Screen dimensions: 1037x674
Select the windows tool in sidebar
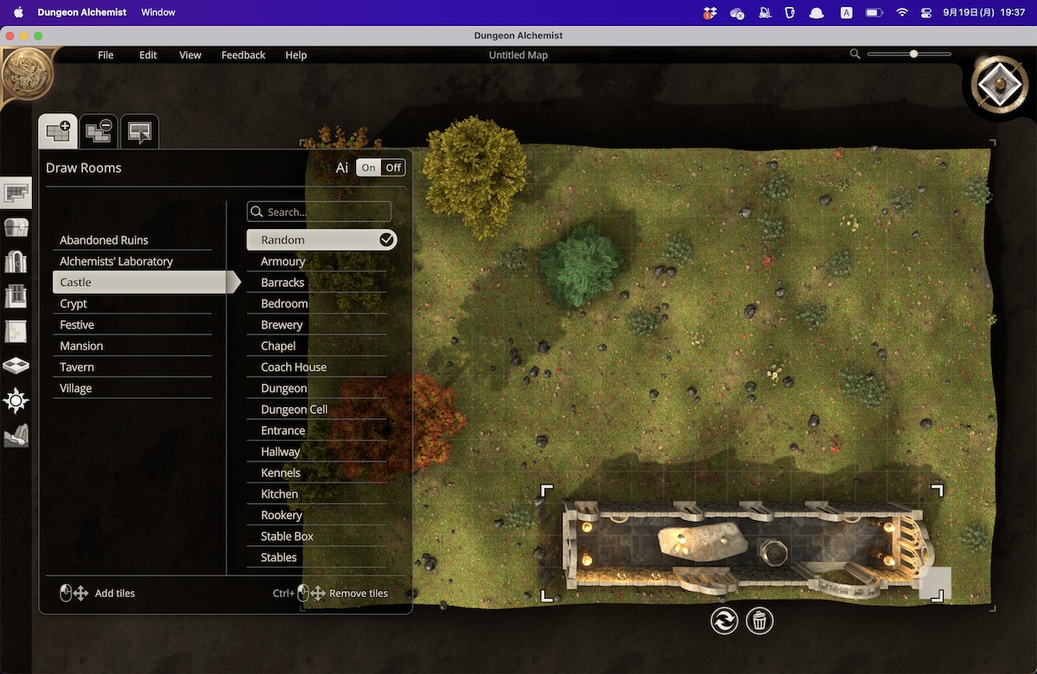click(x=16, y=296)
